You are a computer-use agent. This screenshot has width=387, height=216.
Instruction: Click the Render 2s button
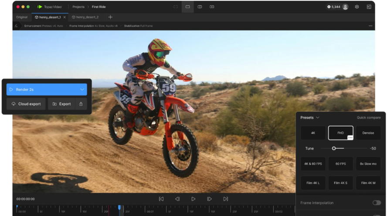47,90
